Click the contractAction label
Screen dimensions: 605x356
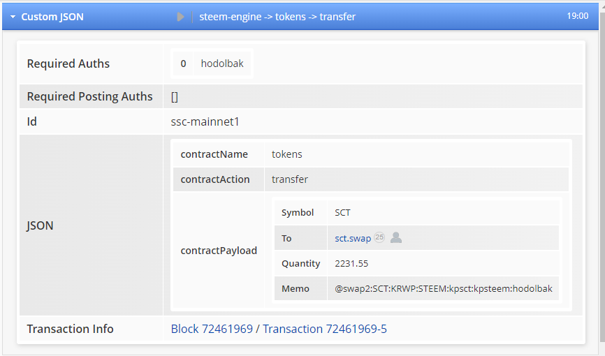coord(215,179)
